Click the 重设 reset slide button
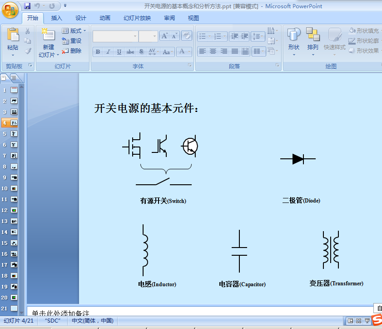 click(72, 41)
